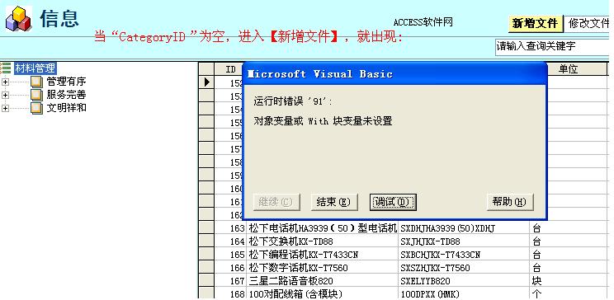
Task: Click the 信息 heading text
Action: point(59,18)
